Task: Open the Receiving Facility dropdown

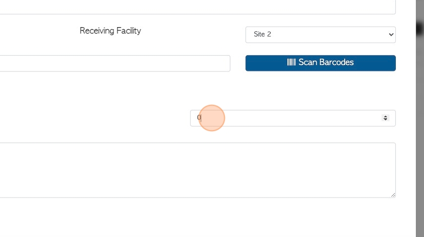Action: pos(320,34)
